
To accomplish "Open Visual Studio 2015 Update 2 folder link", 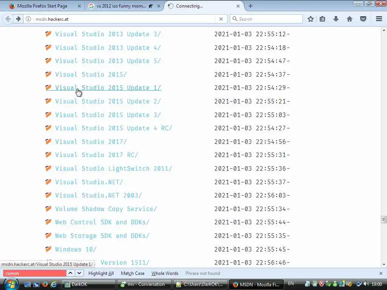I will tap(108, 101).
